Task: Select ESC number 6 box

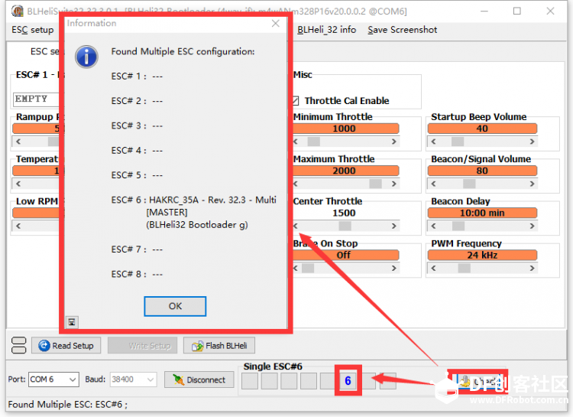Action: point(348,381)
